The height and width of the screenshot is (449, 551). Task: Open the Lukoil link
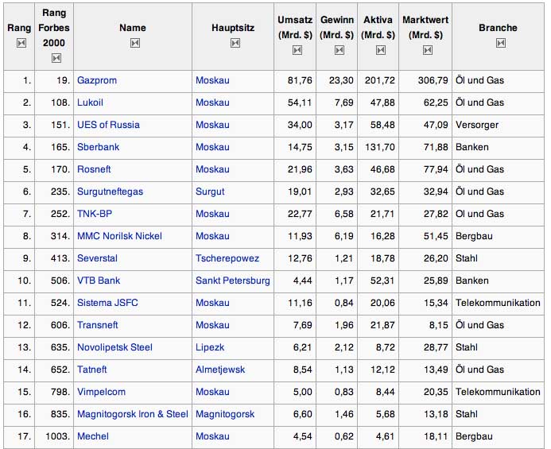click(90, 103)
